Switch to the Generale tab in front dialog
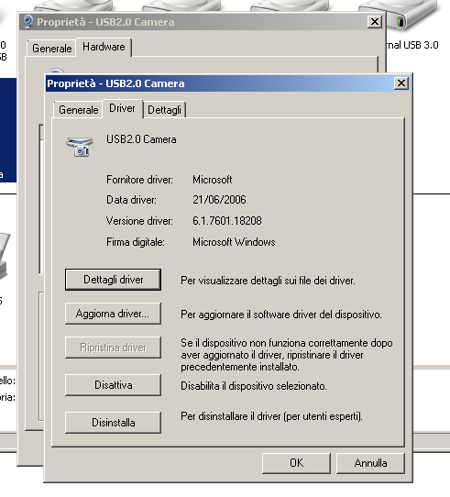Viewport: 450px width, 497px height. pyautogui.click(x=78, y=110)
